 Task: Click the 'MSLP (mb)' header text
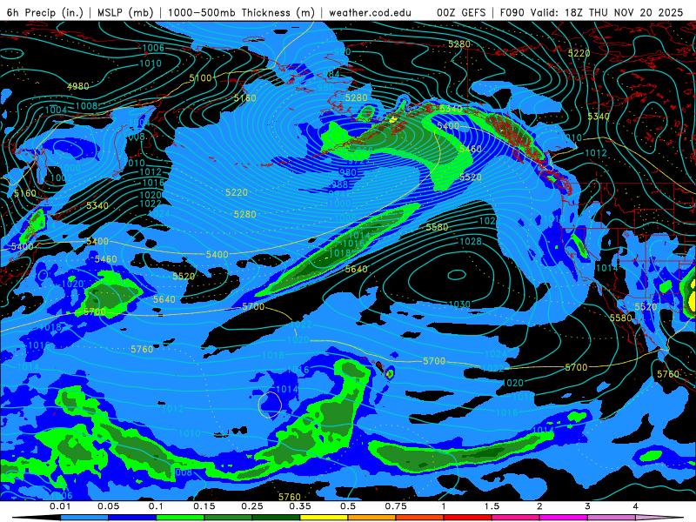click(124, 12)
